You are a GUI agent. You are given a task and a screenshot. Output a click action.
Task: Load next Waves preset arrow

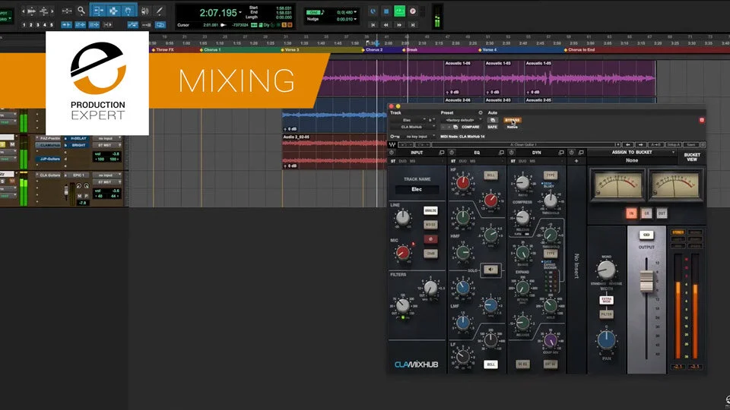640,144
